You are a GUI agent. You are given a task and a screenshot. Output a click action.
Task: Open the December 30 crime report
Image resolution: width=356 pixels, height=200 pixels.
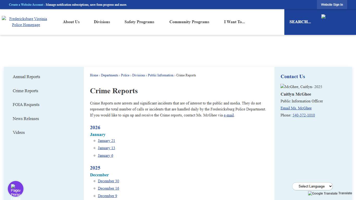point(108,181)
